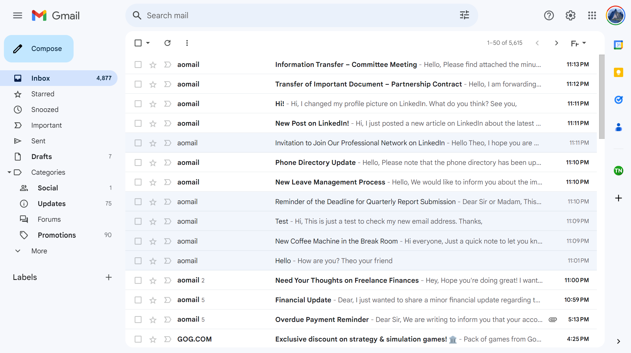The image size is (631, 353).
Task: Click the three-dot more options menu
Action: pyautogui.click(x=187, y=43)
